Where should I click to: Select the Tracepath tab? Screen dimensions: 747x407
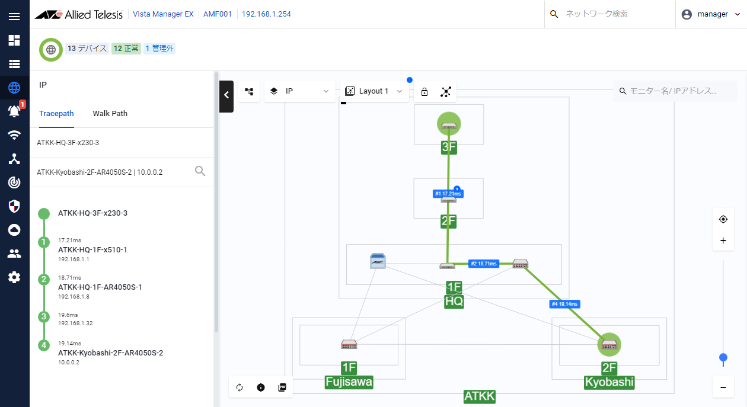tap(56, 113)
